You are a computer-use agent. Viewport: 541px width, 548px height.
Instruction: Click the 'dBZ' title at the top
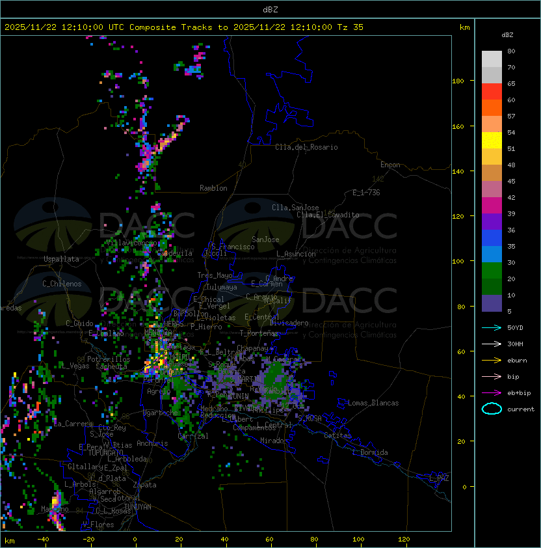[x=270, y=9]
